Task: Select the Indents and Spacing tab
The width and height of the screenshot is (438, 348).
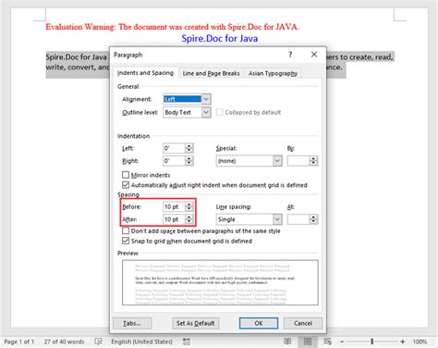Action: point(145,73)
